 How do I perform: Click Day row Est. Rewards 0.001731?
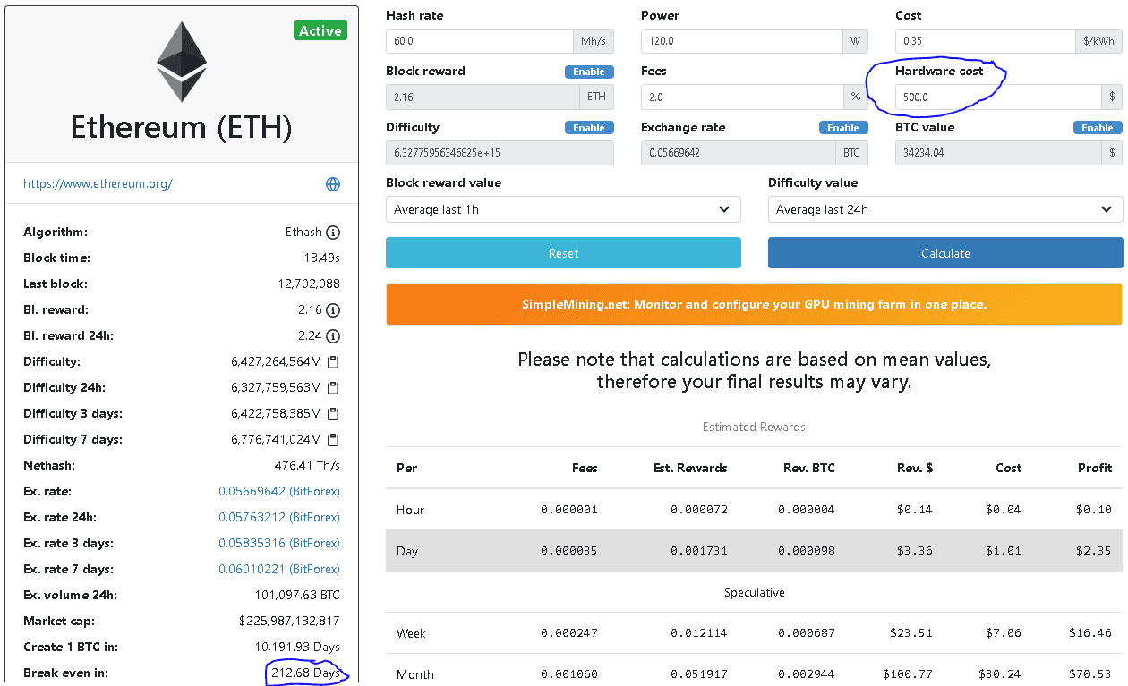(x=699, y=551)
